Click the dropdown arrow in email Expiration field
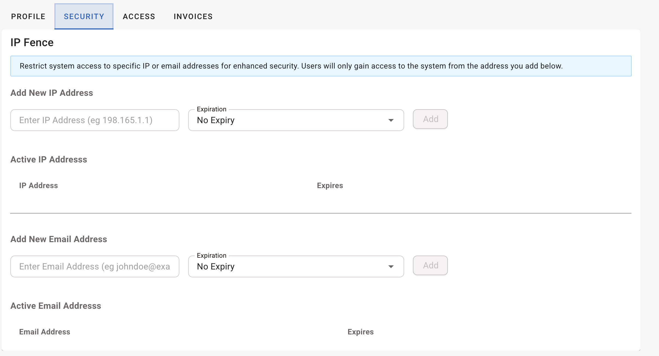659x356 pixels. click(x=391, y=266)
